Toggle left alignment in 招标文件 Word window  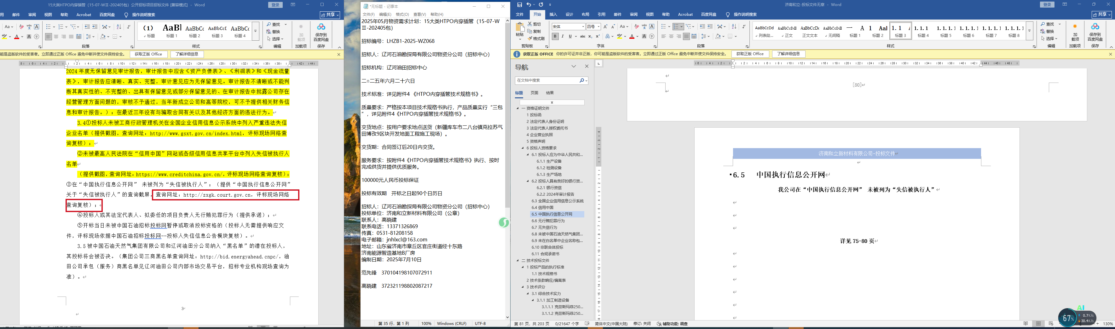coord(49,36)
